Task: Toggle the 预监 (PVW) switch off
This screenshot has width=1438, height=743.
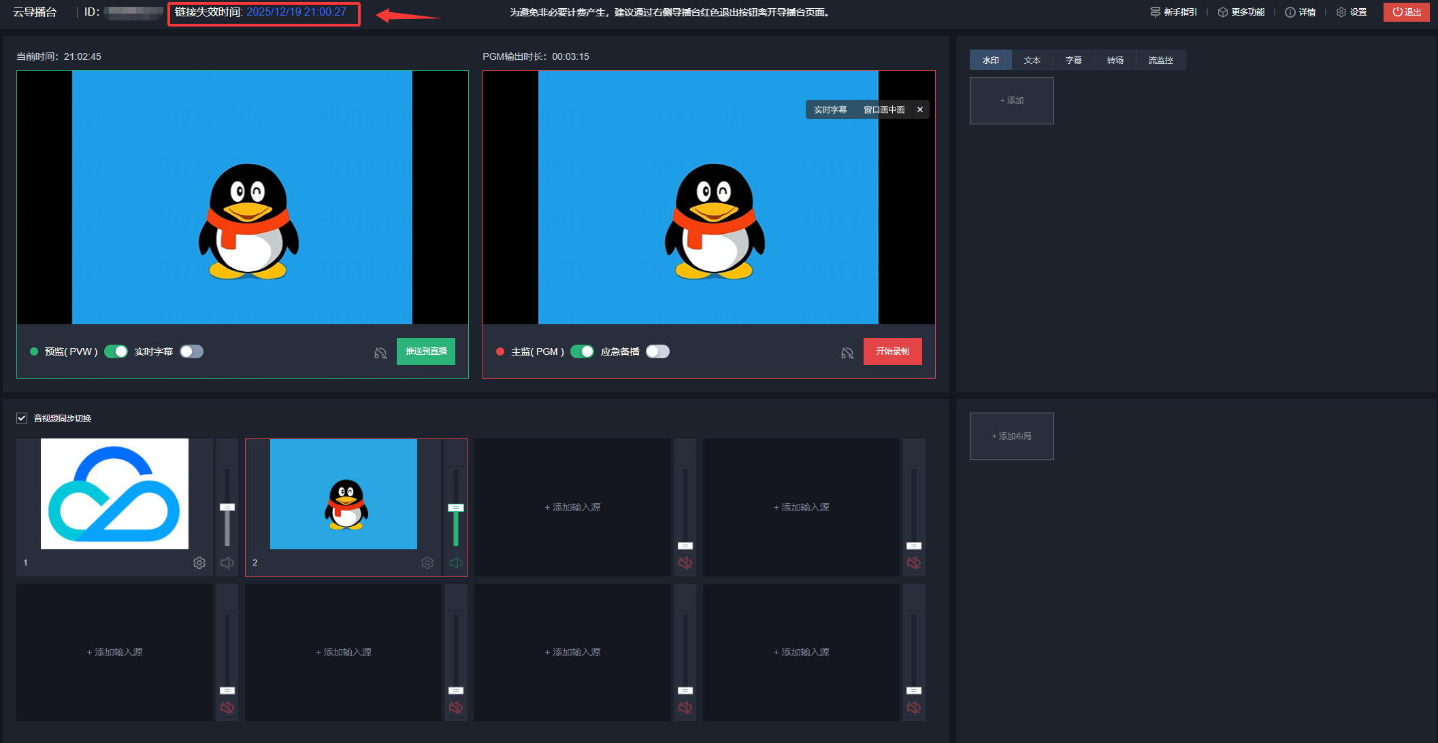Action: (x=116, y=351)
